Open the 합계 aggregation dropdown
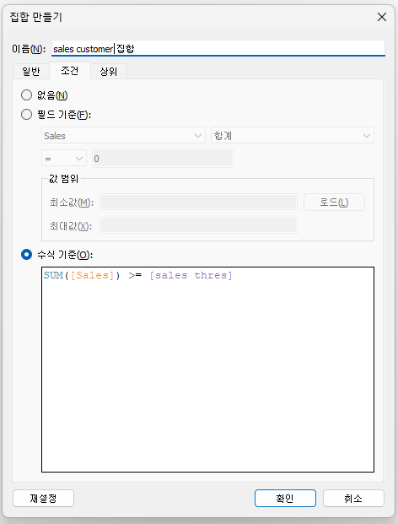398x524 pixels. coord(293,136)
